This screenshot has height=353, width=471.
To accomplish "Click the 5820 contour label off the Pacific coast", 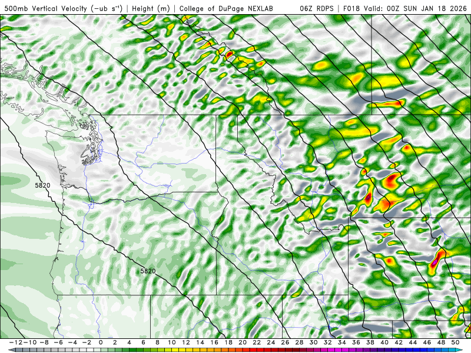I will point(42,185).
